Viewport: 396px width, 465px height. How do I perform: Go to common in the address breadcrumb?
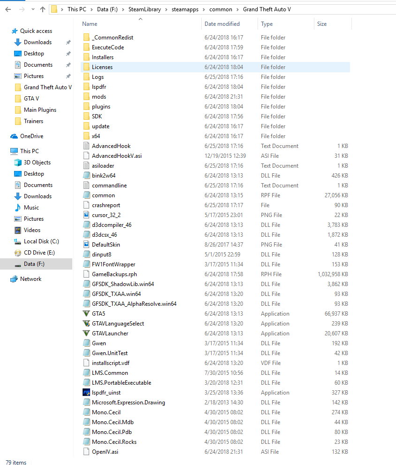tap(221, 9)
